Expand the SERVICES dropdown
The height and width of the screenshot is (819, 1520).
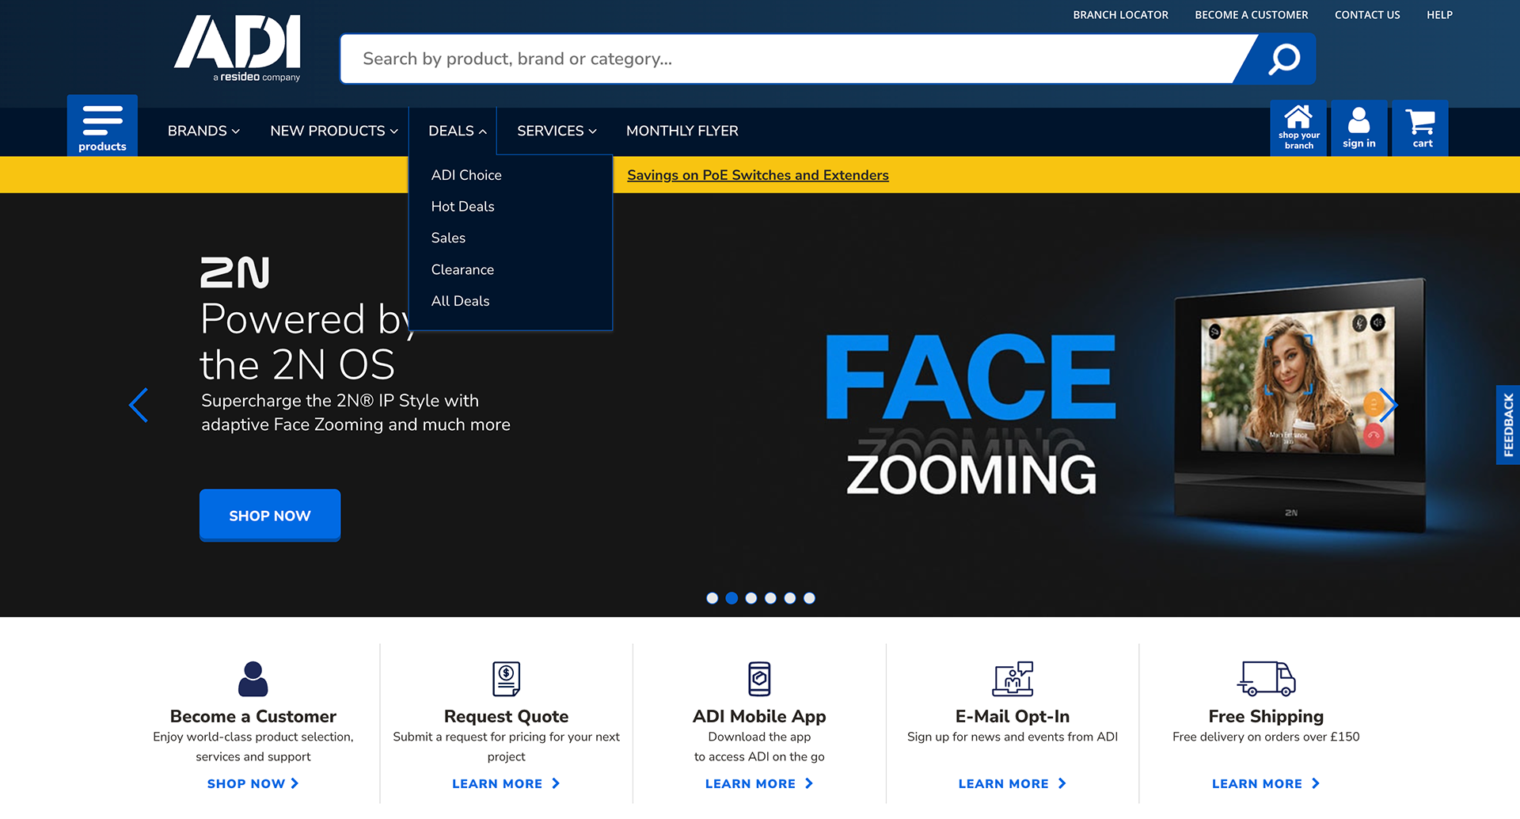(x=557, y=131)
